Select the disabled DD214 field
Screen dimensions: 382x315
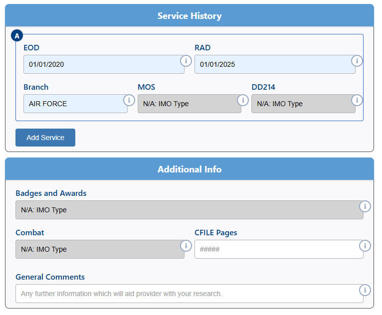pyautogui.click(x=303, y=104)
